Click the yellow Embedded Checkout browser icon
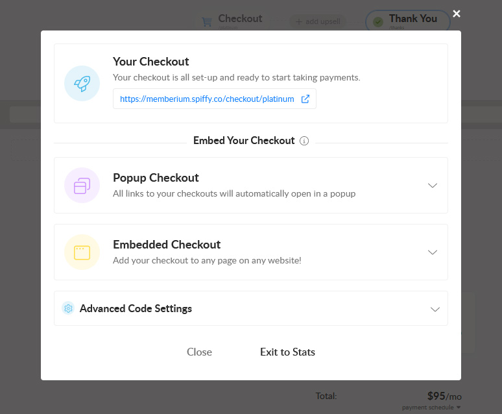This screenshot has width=502, height=414. (82, 252)
